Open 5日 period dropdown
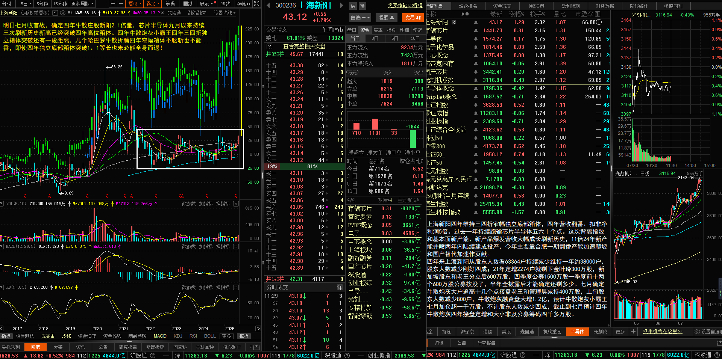722x359 pixels. (x=26, y=4)
